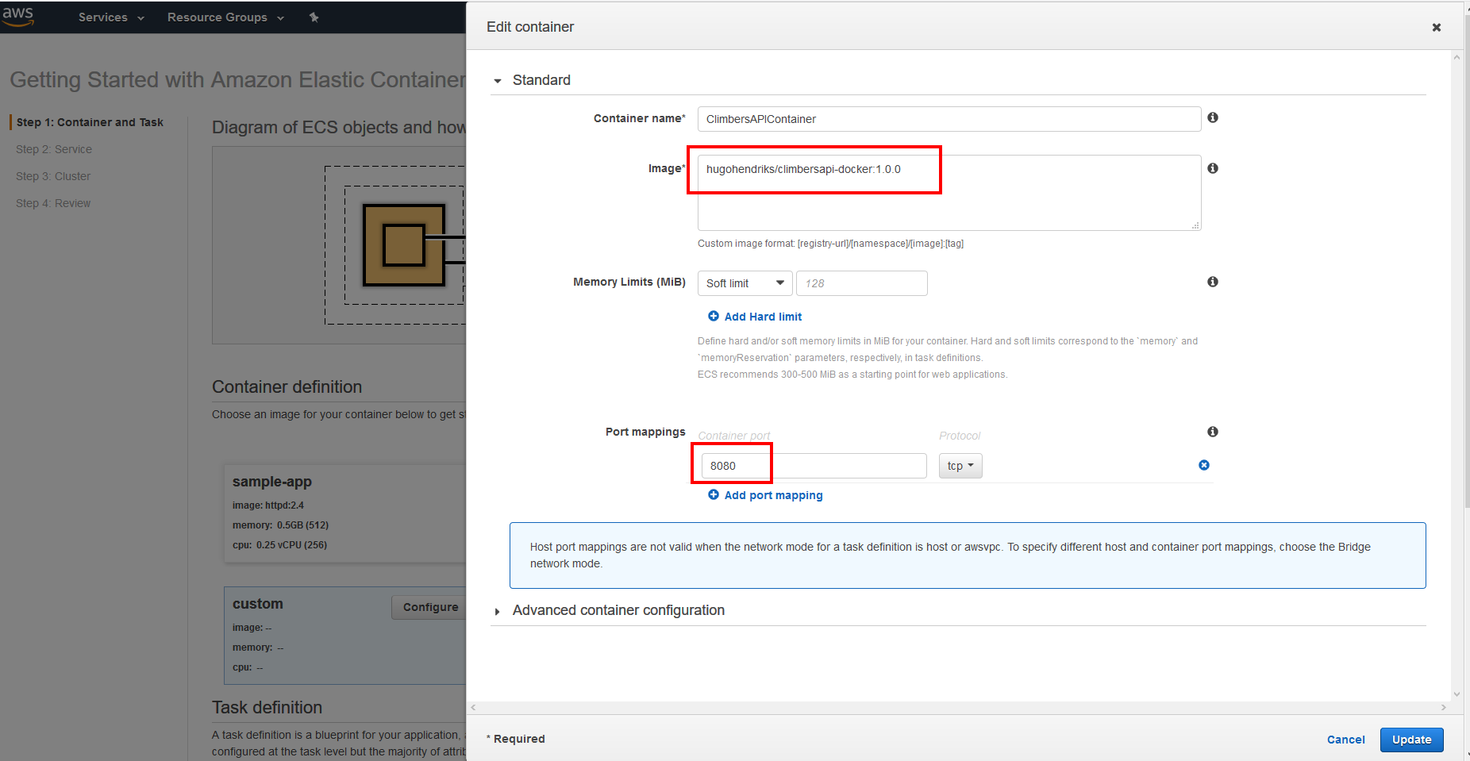Show info icon for Image field
1470x761 pixels.
pos(1213,168)
